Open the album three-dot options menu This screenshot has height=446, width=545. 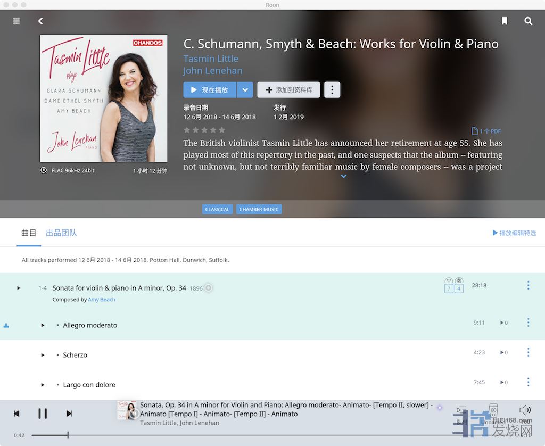pyautogui.click(x=332, y=90)
